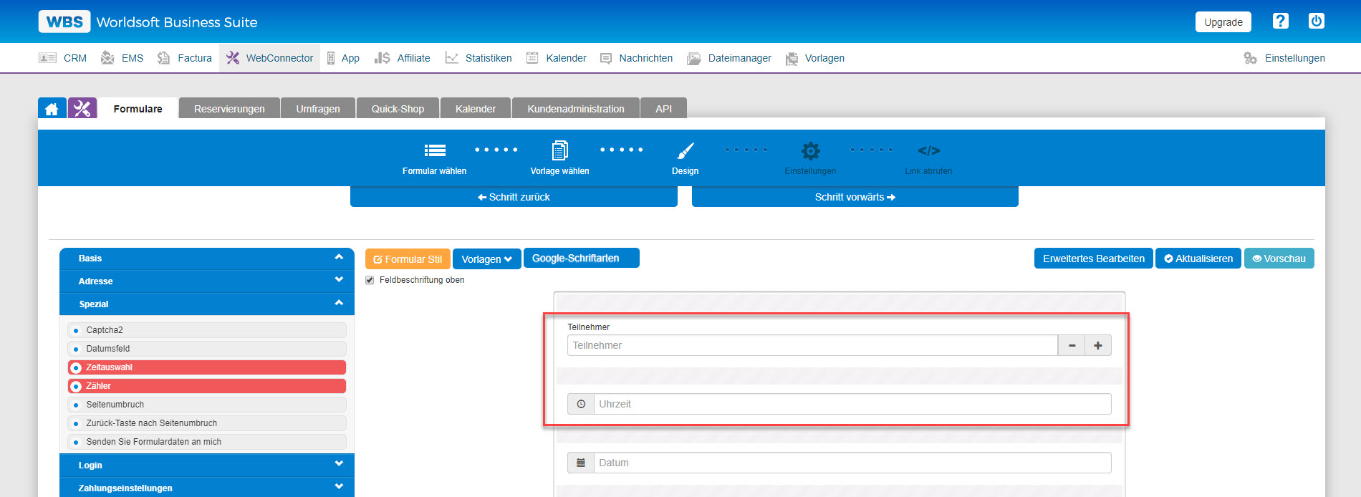Click the Einstellungen gear step icon
1361x497 pixels.
point(810,151)
